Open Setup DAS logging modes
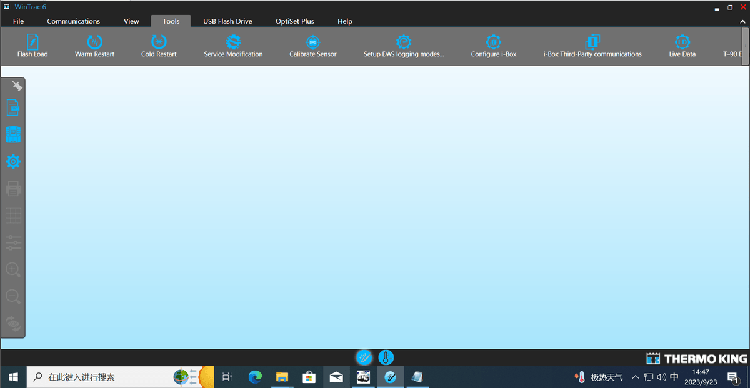 (404, 46)
